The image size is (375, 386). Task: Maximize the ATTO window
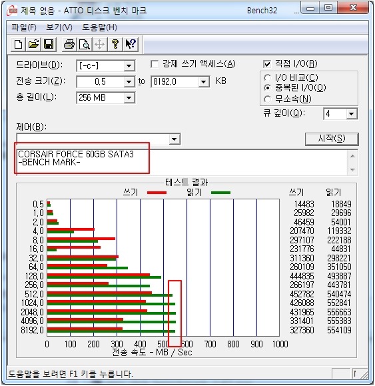[328, 8]
